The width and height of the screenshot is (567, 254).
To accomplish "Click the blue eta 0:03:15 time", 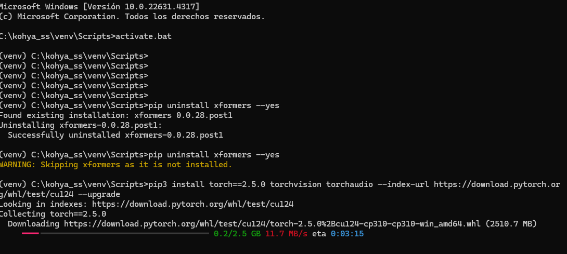I will tap(347, 234).
